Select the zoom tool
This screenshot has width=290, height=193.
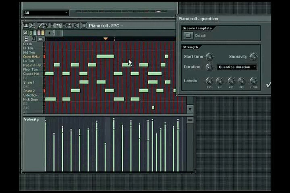(x=70, y=26)
